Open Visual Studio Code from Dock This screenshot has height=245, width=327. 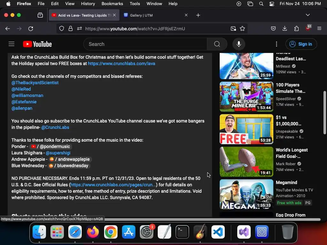[218, 232]
